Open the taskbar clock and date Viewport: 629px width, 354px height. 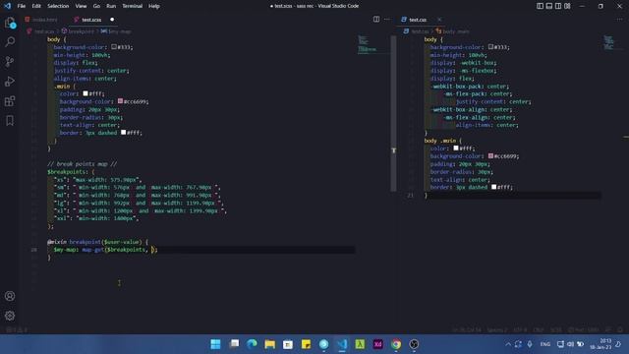pos(600,344)
